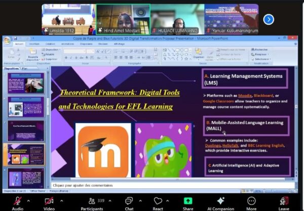Click the Leave meeting icon
This screenshot has width=304, height=211.
pos(284,200)
